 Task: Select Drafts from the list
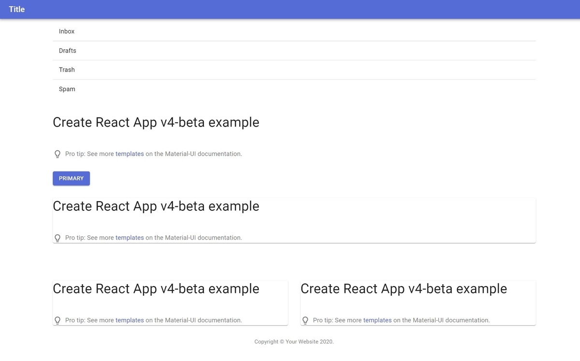[x=68, y=51]
